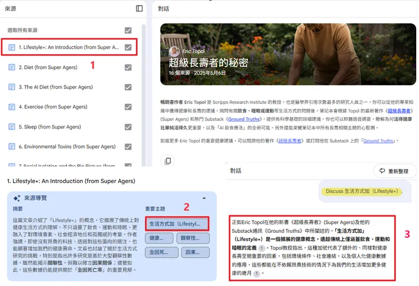Screen dimensions: 419x286
Task: Open source '3. The AI Diet (from Super Agers)'
Action: coord(56,87)
